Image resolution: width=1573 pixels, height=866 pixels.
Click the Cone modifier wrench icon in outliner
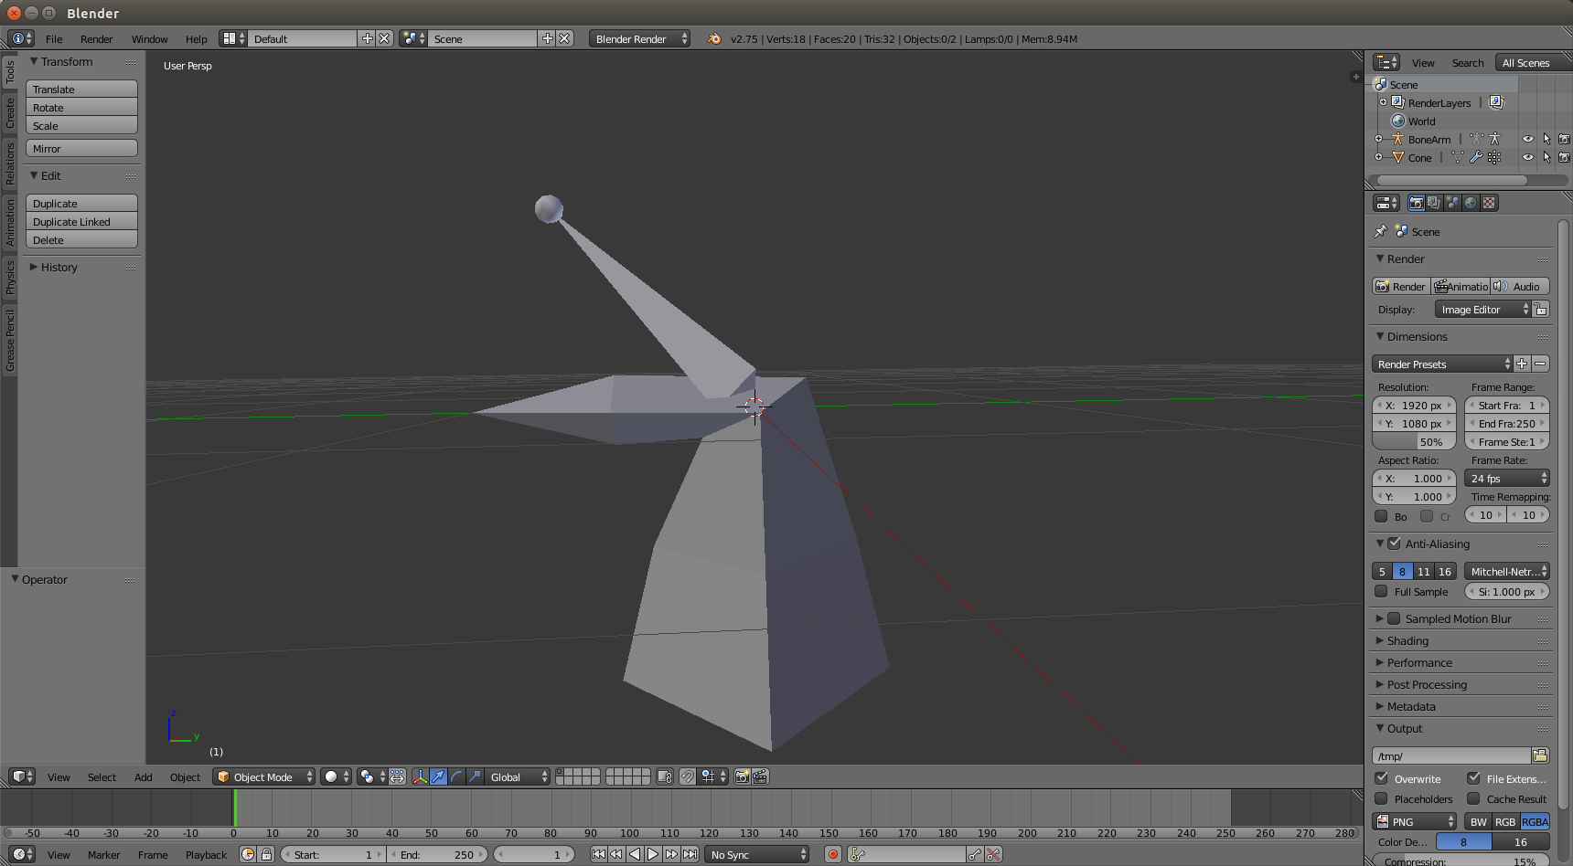pos(1476,157)
